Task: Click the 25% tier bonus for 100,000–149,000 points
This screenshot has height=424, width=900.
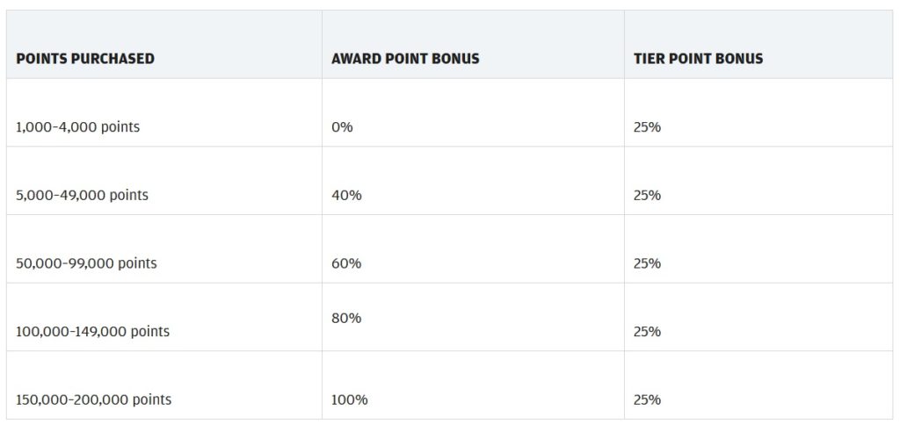Action: [647, 332]
